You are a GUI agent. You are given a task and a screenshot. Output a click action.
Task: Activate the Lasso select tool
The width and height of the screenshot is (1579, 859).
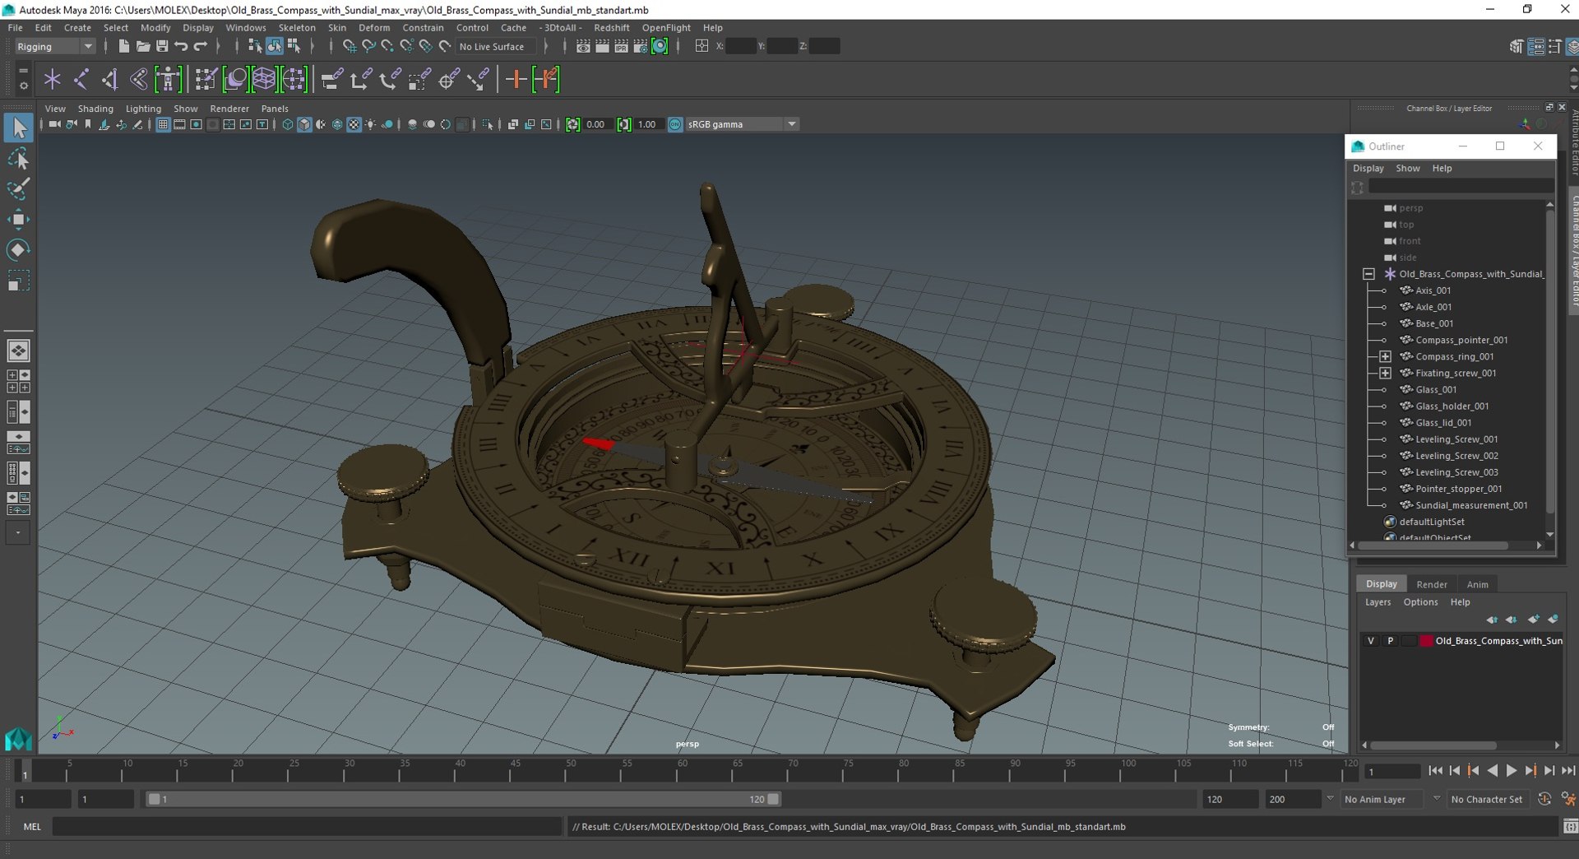18,159
